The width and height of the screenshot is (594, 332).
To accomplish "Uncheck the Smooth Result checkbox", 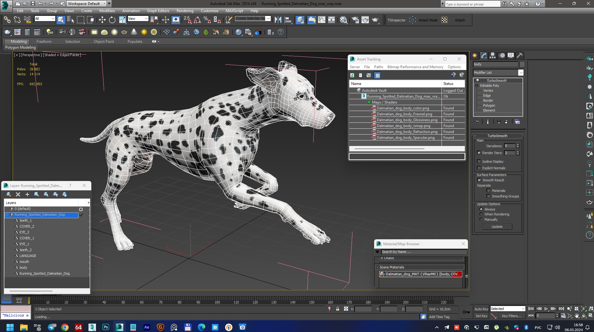I will 479,180.
